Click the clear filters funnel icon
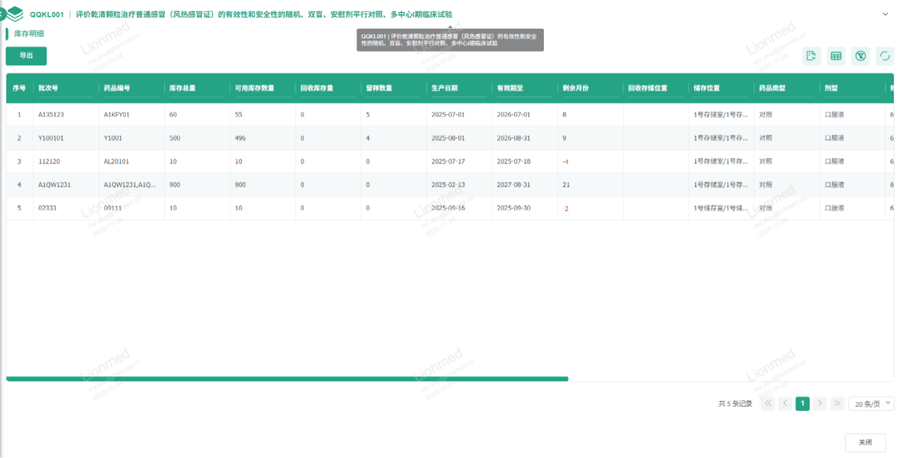The height and width of the screenshot is (458, 897). (x=860, y=56)
